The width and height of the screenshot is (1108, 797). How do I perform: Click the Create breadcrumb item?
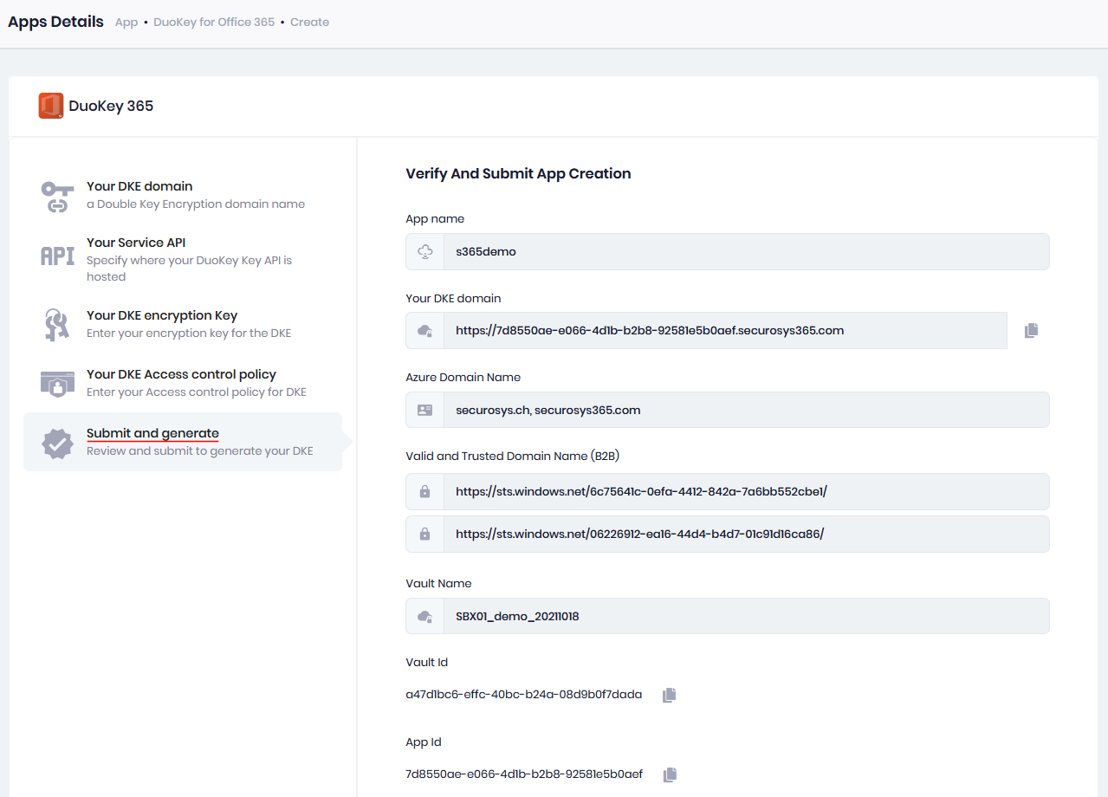309,23
